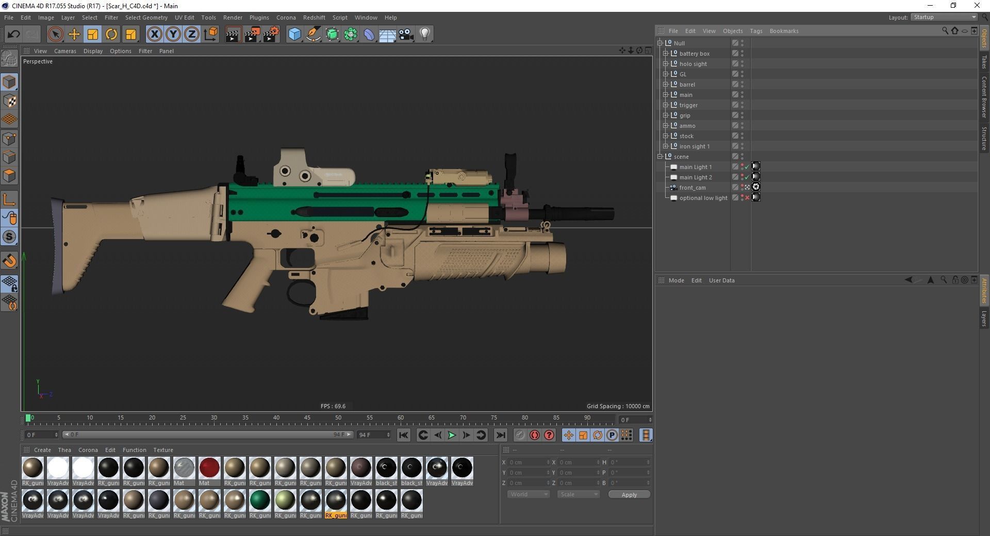
Task: Select the Rotate tool
Action: [111, 35]
